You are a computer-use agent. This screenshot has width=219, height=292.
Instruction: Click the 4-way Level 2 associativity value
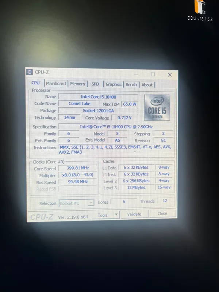pyautogui.click(x=164, y=180)
